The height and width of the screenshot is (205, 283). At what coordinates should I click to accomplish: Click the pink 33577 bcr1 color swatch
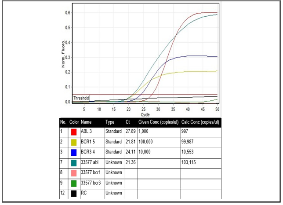point(74,173)
